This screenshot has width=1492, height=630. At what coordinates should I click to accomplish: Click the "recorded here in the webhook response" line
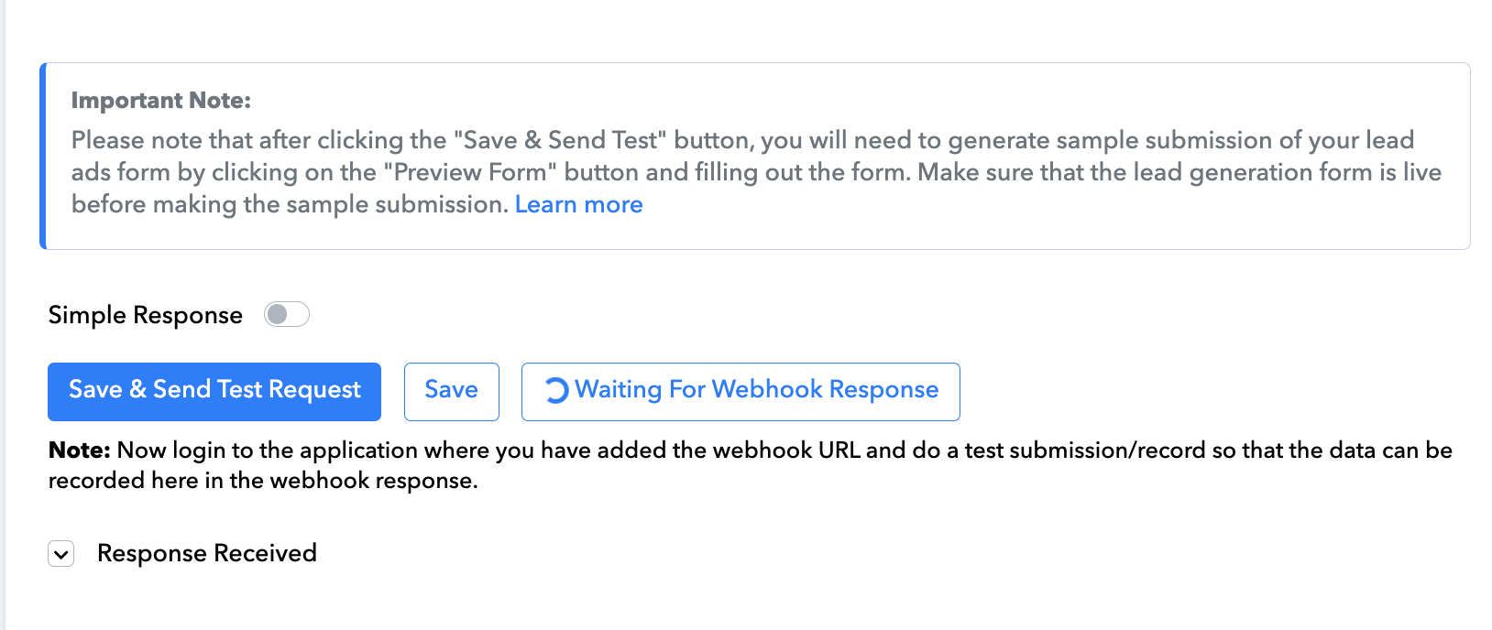tap(263, 481)
